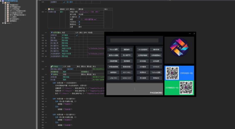Viewport: 235px width, 129px height.
Task: Click the class icon beside 类名 header
Action: (x=49, y=9)
